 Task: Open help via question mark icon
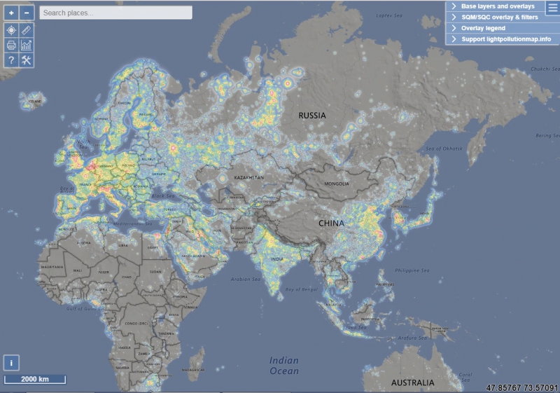(x=11, y=61)
